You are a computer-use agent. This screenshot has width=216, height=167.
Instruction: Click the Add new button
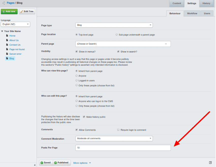9,11
